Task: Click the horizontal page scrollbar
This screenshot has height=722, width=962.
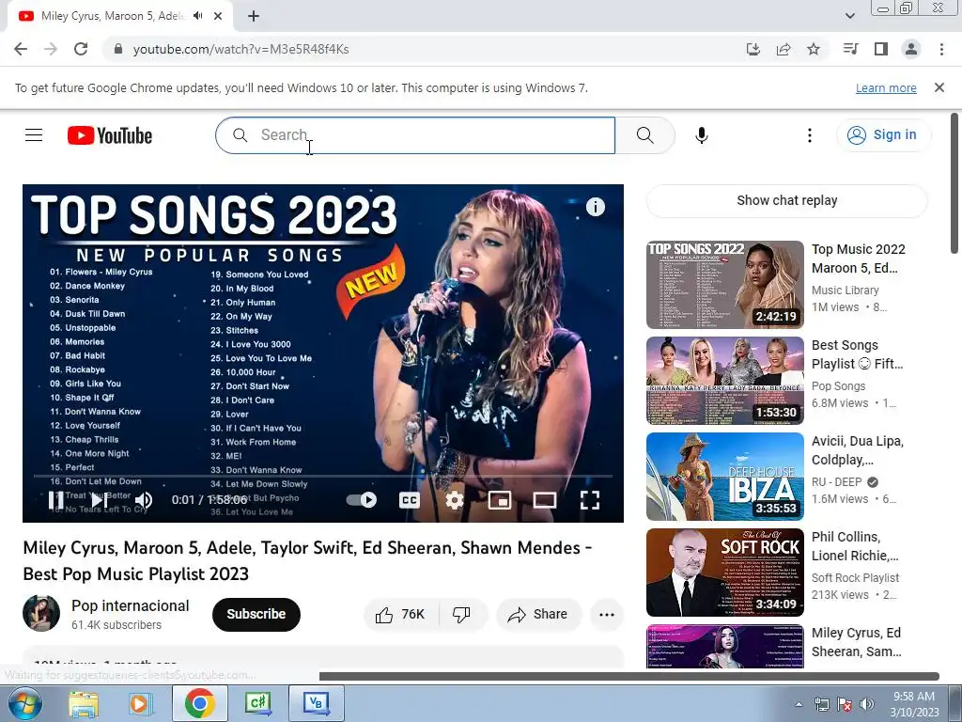Action: tap(628, 677)
